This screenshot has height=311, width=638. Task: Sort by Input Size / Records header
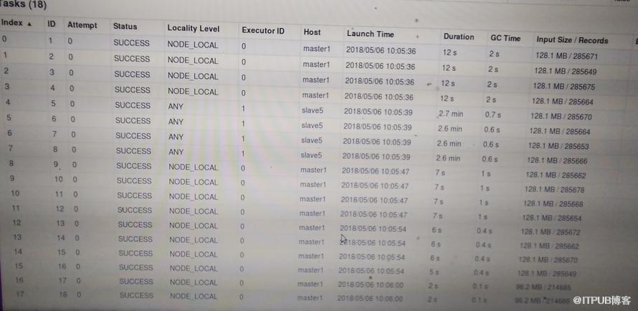[x=572, y=40]
